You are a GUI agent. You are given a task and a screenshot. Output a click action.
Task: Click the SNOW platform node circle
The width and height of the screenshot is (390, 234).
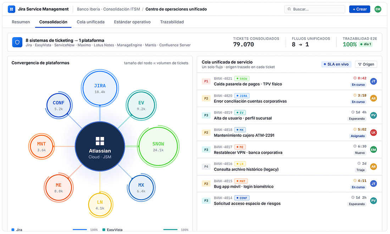(158, 147)
